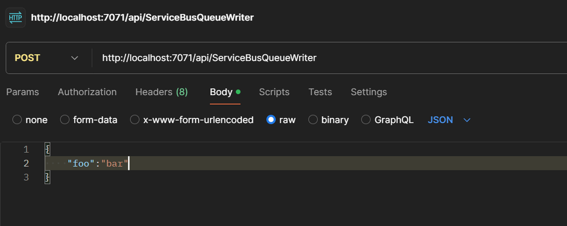
Task: Select x-www-form-urlencoded radio option
Action: point(135,120)
